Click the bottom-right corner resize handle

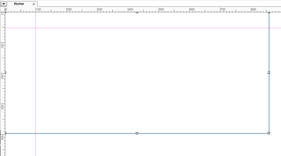coord(269,133)
